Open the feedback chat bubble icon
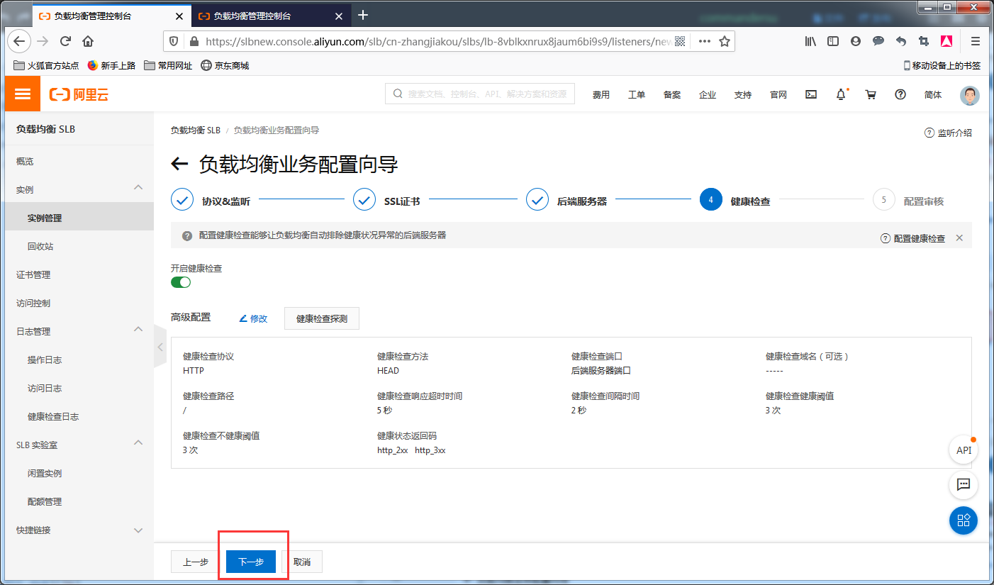994x585 pixels. (x=963, y=485)
